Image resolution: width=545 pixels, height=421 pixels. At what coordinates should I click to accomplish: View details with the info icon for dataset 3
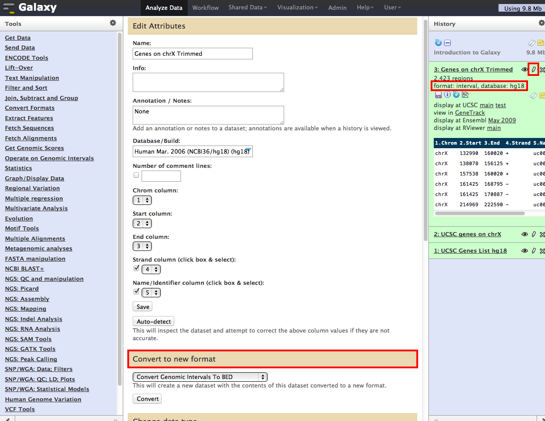click(x=447, y=95)
